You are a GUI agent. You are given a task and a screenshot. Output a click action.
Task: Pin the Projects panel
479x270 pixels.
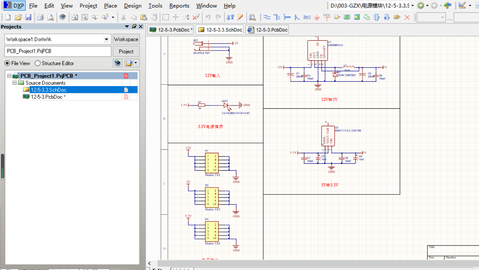(x=134, y=26)
